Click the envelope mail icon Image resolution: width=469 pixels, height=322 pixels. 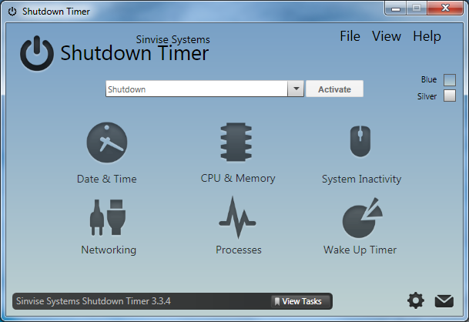tap(444, 301)
